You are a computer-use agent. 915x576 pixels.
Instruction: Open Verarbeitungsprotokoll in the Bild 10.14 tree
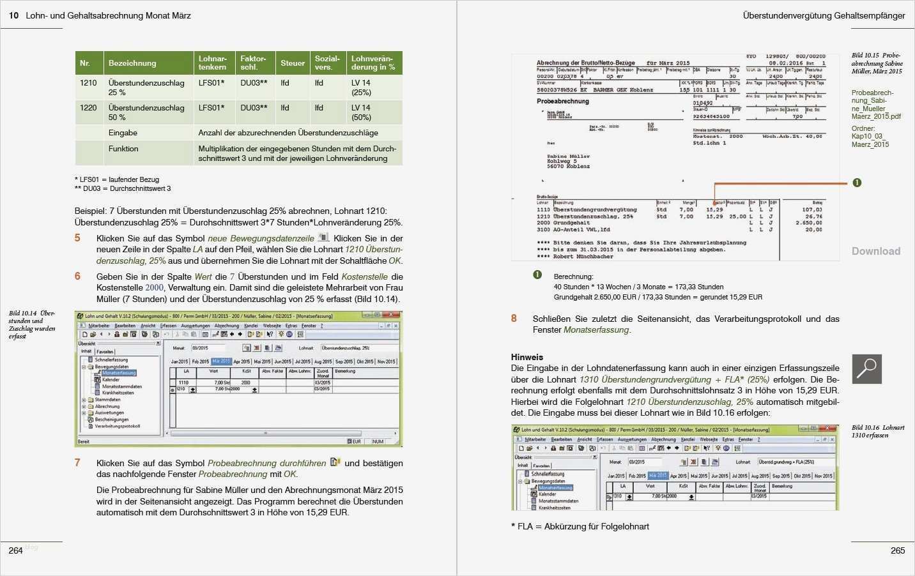click(x=118, y=426)
